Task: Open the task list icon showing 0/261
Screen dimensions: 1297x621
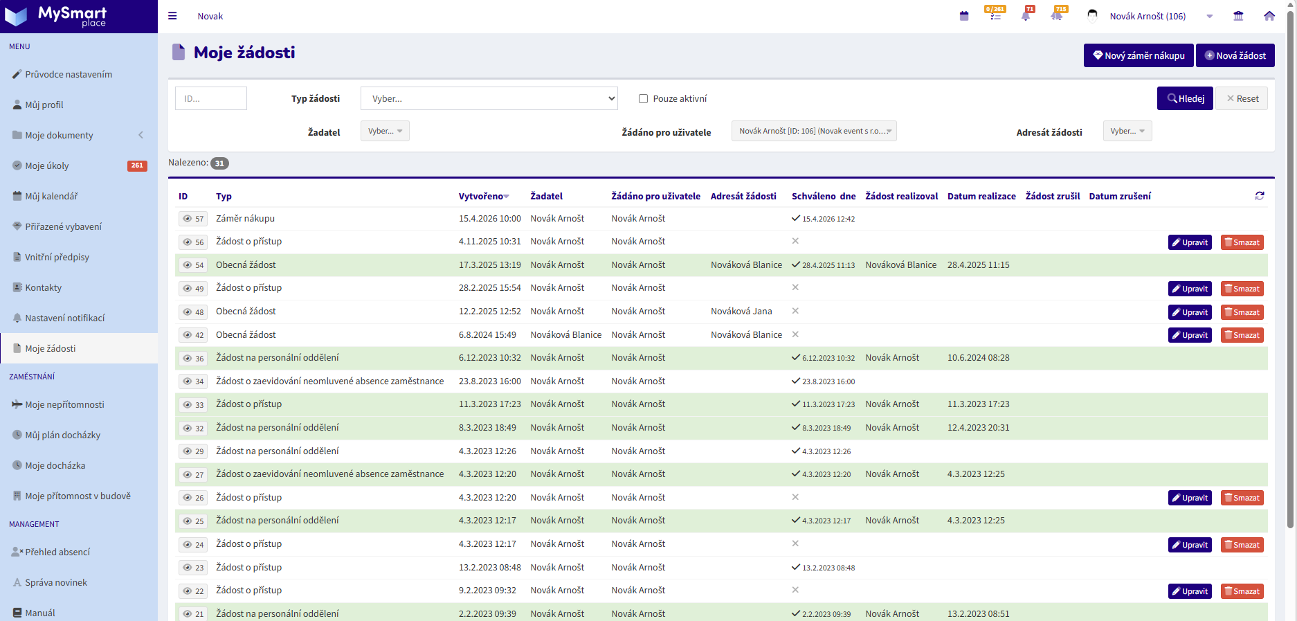Action: [995, 16]
